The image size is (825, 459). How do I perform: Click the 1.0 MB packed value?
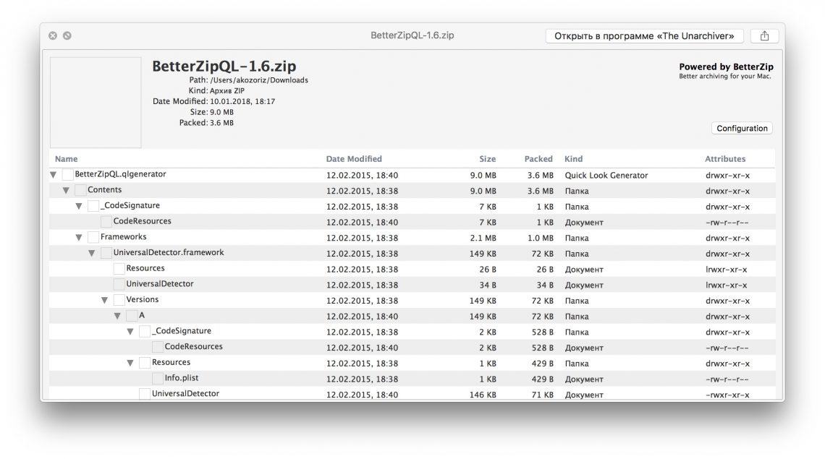click(x=541, y=238)
